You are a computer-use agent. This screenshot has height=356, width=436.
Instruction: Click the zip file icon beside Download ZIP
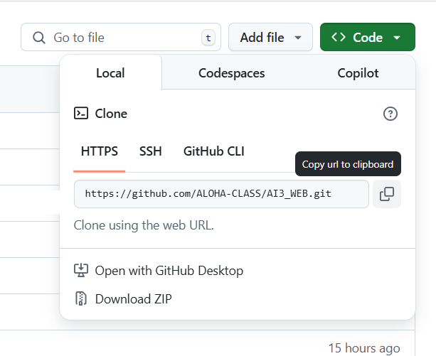81,298
